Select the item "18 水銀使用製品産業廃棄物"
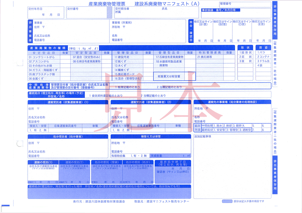 [x=169, y=63]
